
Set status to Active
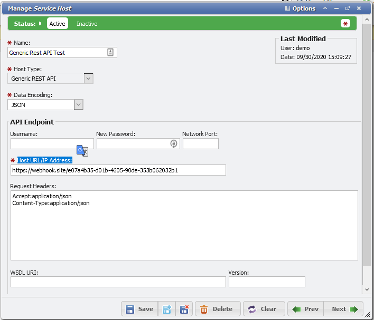pyautogui.click(x=57, y=24)
